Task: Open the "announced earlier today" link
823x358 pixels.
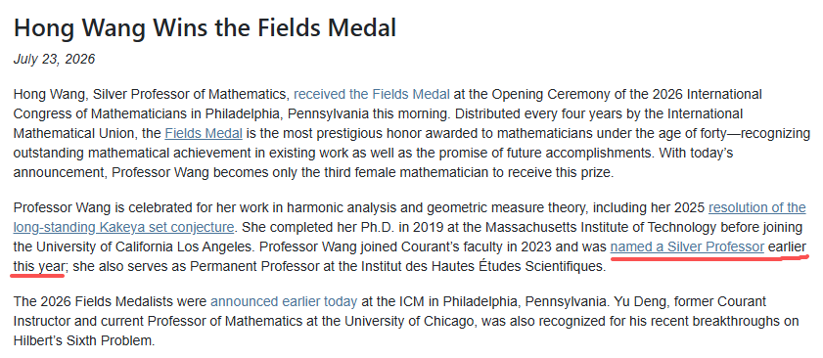Action: (x=284, y=302)
